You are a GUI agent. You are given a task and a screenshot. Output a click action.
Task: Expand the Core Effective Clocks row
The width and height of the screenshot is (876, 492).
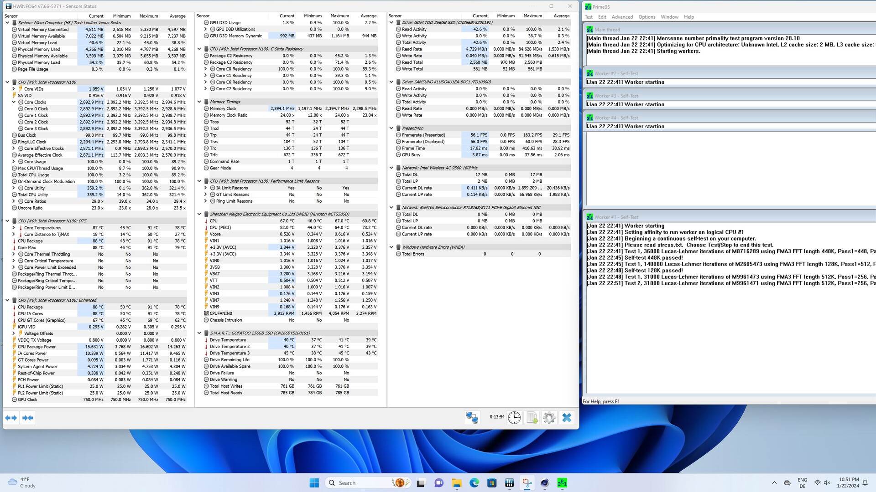[14, 149]
